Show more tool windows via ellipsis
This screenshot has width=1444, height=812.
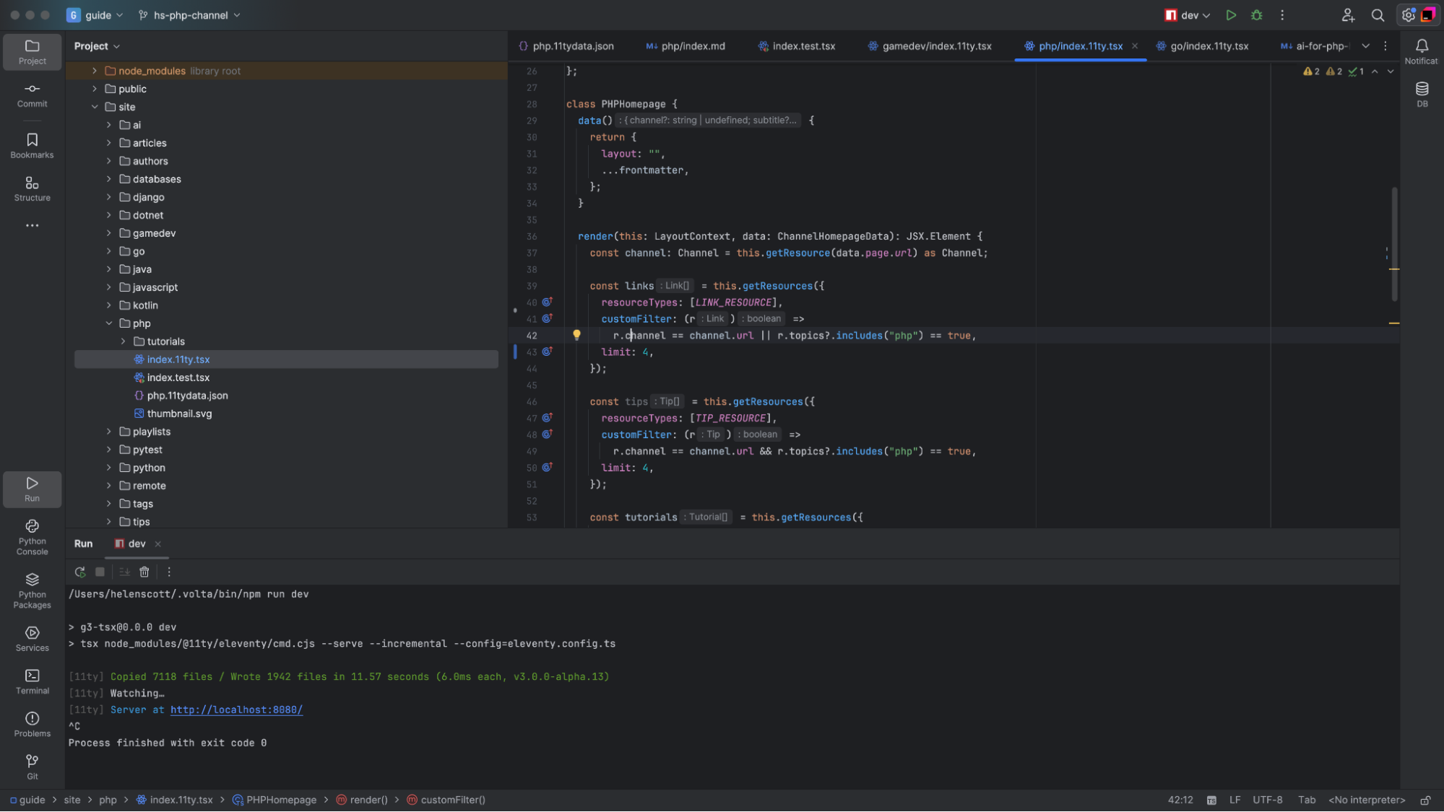point(32,226)
